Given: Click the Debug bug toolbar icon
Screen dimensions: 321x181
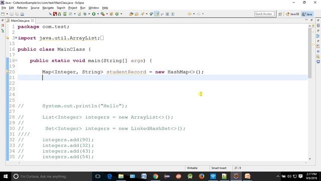Looking at the screenshot, I should pyautogui.click(x=85, y=14).
